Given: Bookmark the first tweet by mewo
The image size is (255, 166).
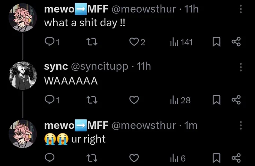Looking at the screenshot, I should 216,42.
